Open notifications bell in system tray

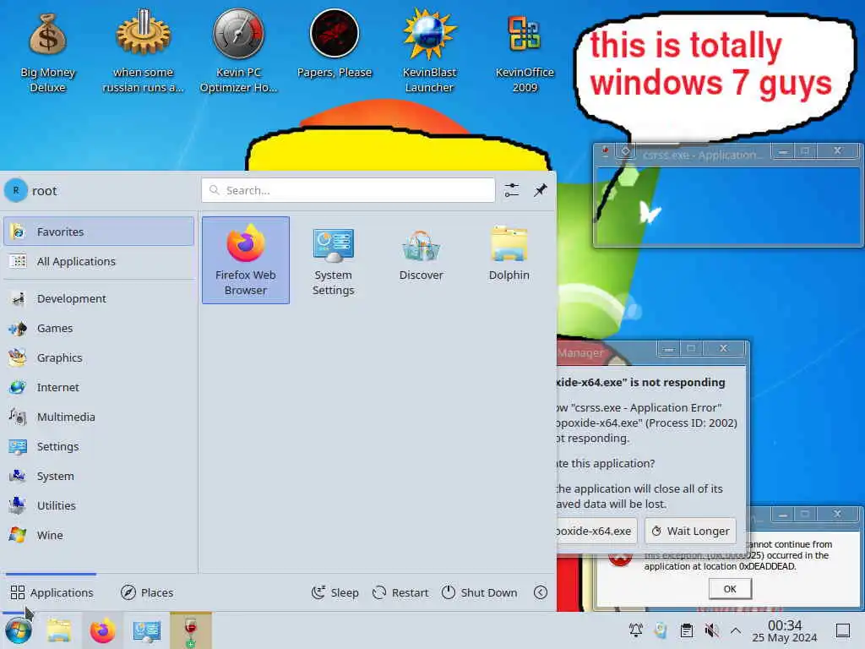(636, 630)
